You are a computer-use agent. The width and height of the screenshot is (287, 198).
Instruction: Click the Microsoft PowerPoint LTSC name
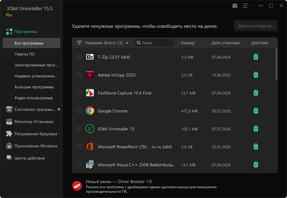[x=135, y=147]
